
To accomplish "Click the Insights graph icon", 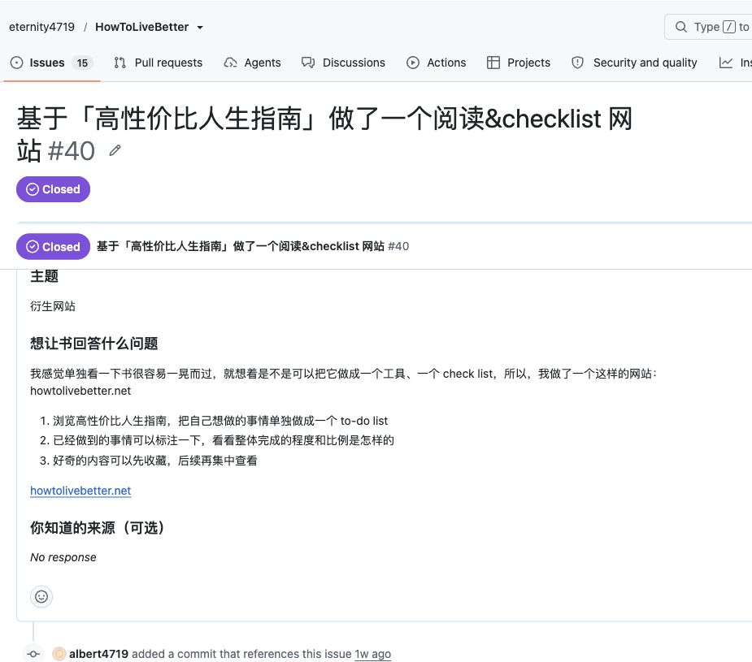I will [x=726, y=63].
